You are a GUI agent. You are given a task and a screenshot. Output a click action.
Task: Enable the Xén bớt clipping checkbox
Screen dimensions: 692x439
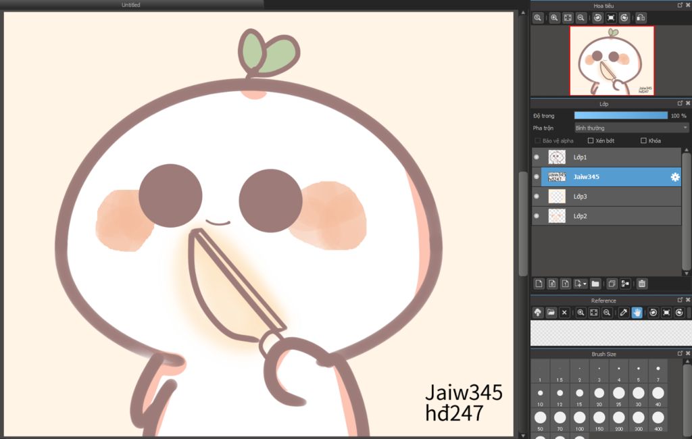591,140
